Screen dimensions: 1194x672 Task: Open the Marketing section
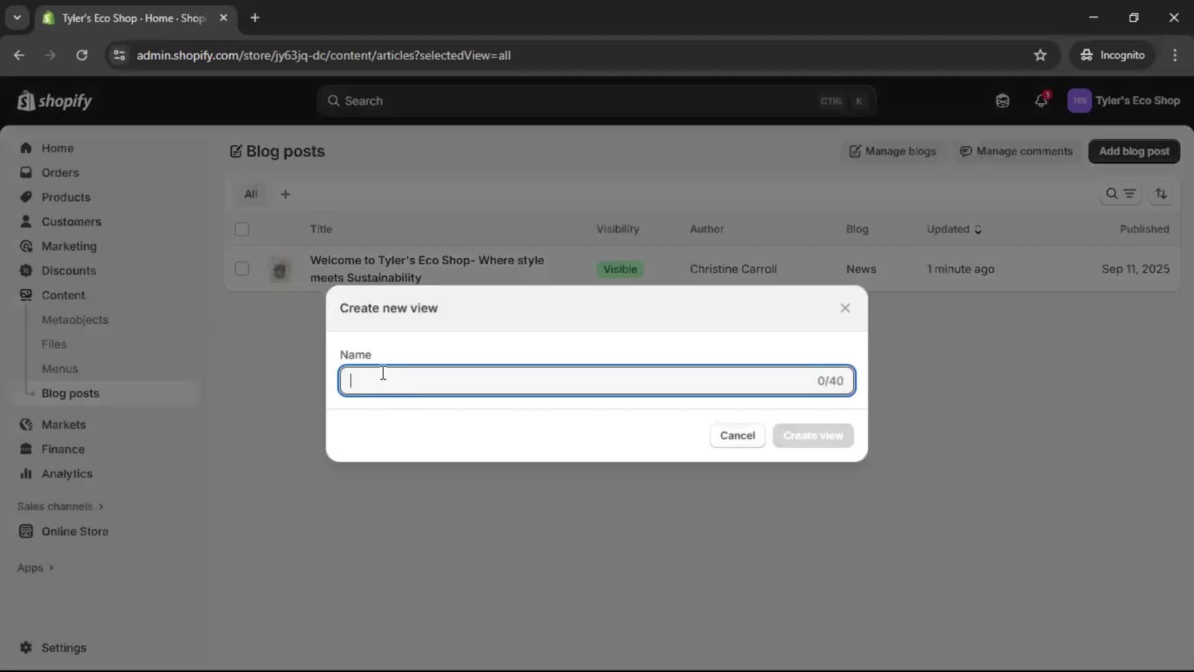68,246
